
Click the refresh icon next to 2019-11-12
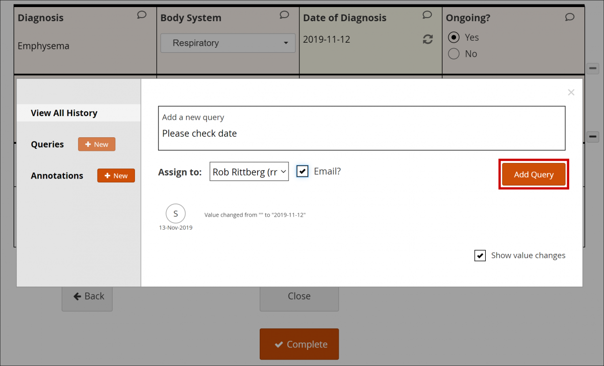click(x=427, y=39)
